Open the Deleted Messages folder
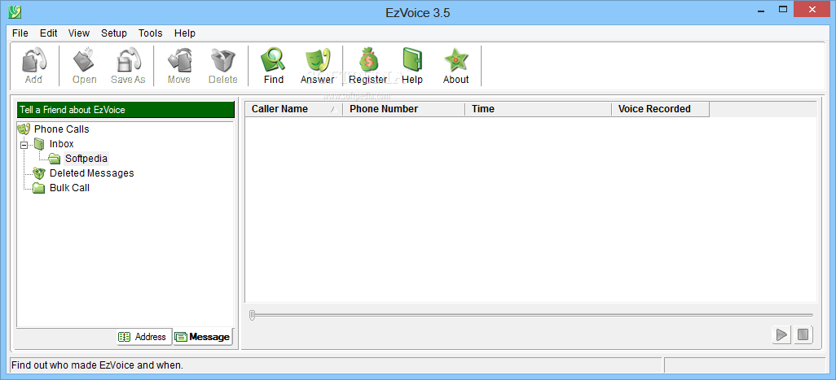836x380 pixels. point(92,173)
